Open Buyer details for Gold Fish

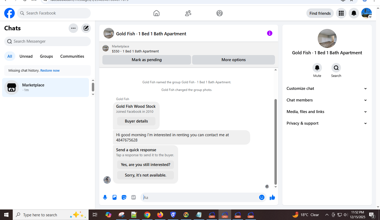pos(136,121)
